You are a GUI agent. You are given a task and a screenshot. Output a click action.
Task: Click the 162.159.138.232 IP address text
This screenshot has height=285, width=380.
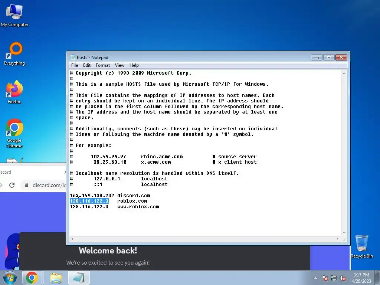(x=92, y=196)
